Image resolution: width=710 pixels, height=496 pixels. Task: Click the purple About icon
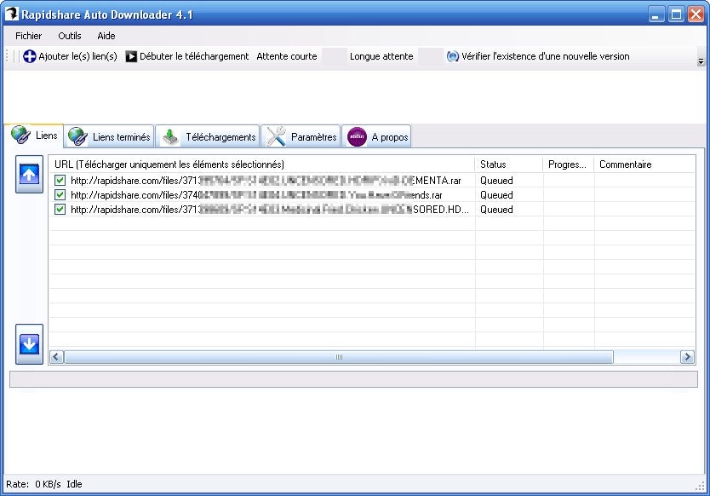[x=357, y=136]
